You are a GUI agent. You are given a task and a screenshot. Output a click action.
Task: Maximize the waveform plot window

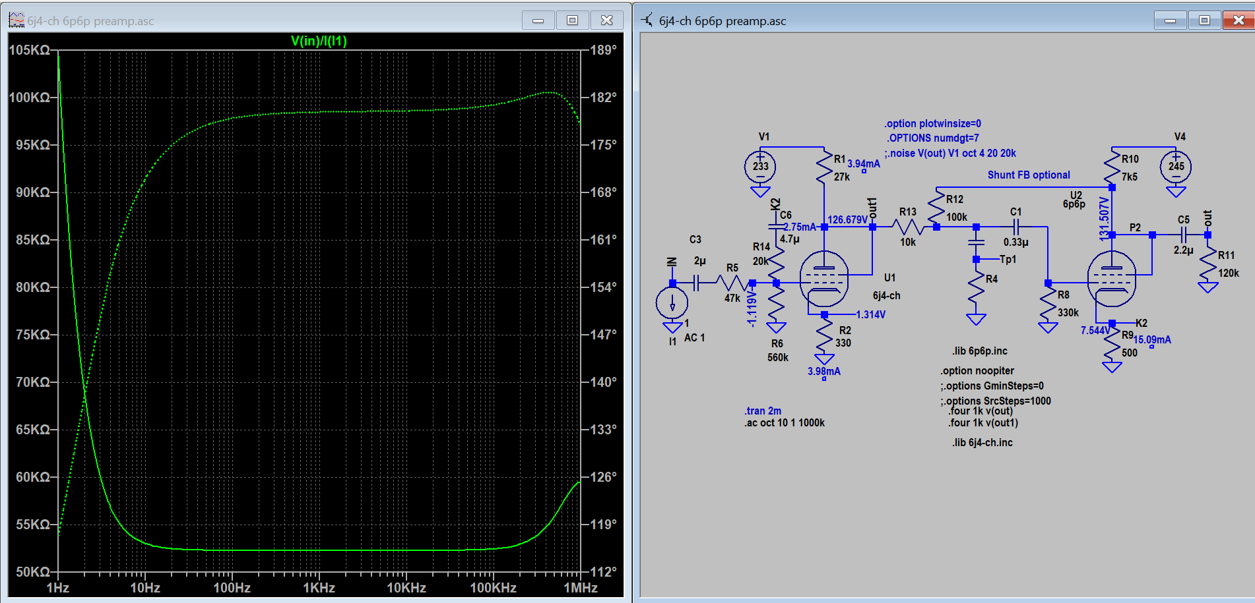[x=572, y=20]
